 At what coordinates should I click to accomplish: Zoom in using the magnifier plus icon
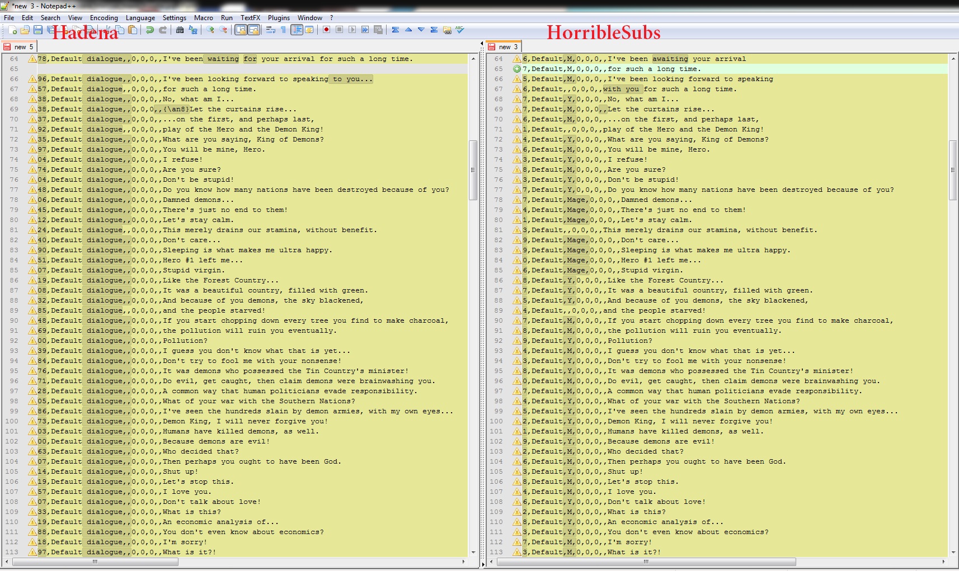(210, 30)
